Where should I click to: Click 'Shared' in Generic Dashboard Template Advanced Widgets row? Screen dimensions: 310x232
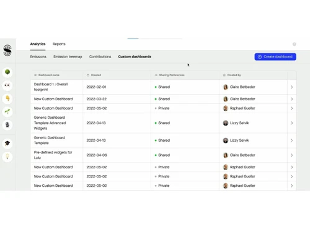164,123
